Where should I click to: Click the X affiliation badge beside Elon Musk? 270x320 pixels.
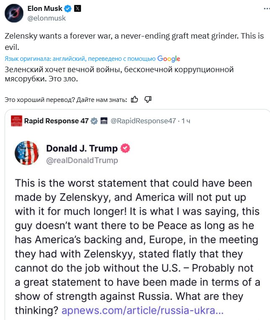78,8
